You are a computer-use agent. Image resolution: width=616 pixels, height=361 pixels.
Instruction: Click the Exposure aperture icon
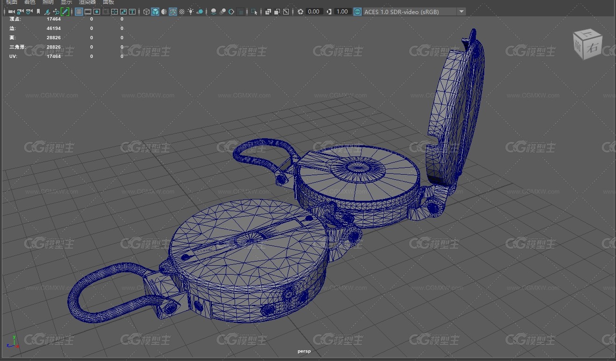pyautogui.click(x=300, y=12)
